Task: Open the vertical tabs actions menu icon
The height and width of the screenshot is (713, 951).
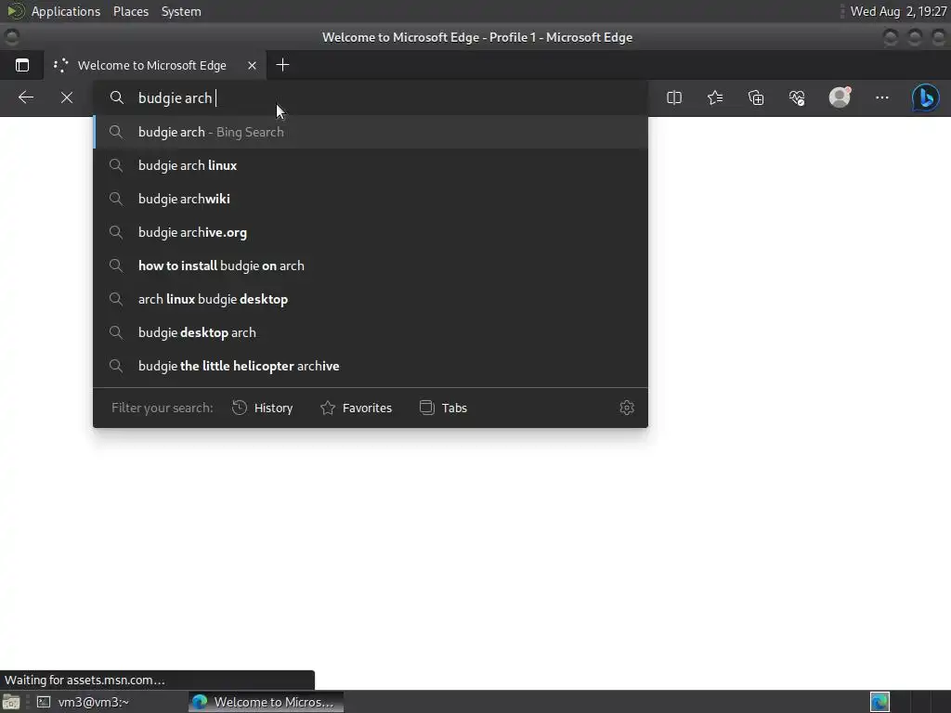Action: click(x=22, y=65)
